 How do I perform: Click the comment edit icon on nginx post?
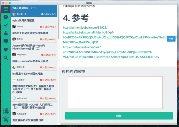click(x=46, y=27)
